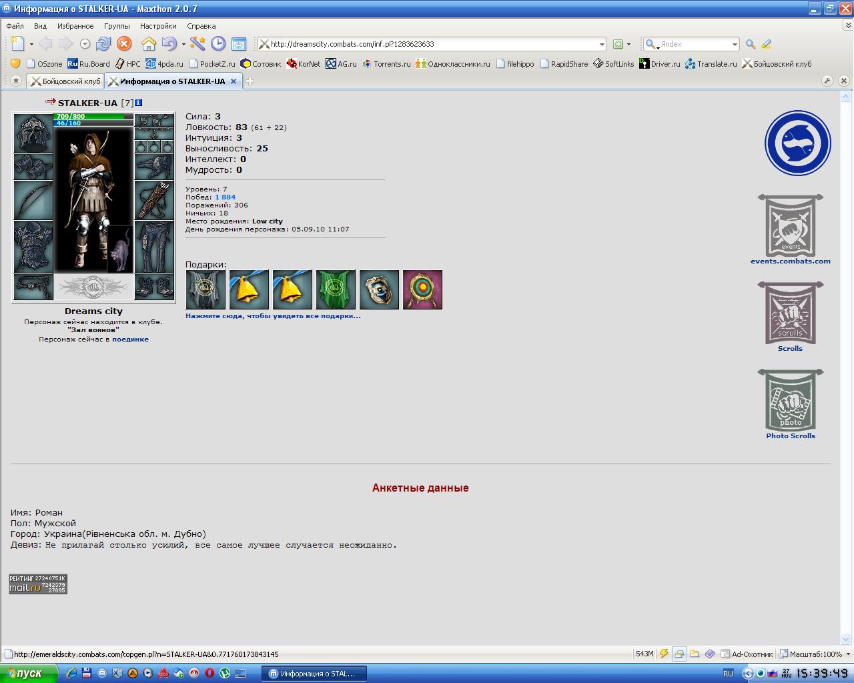Click the first gray cloak gift
The width and height of the screenshot is (854, 683).
click(x=205, y=289)
